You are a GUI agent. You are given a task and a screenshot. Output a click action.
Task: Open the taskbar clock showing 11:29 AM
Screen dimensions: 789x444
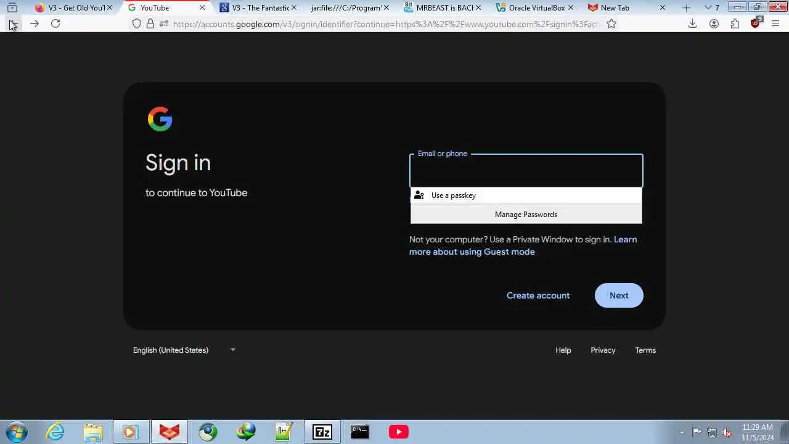click(758, 432)
